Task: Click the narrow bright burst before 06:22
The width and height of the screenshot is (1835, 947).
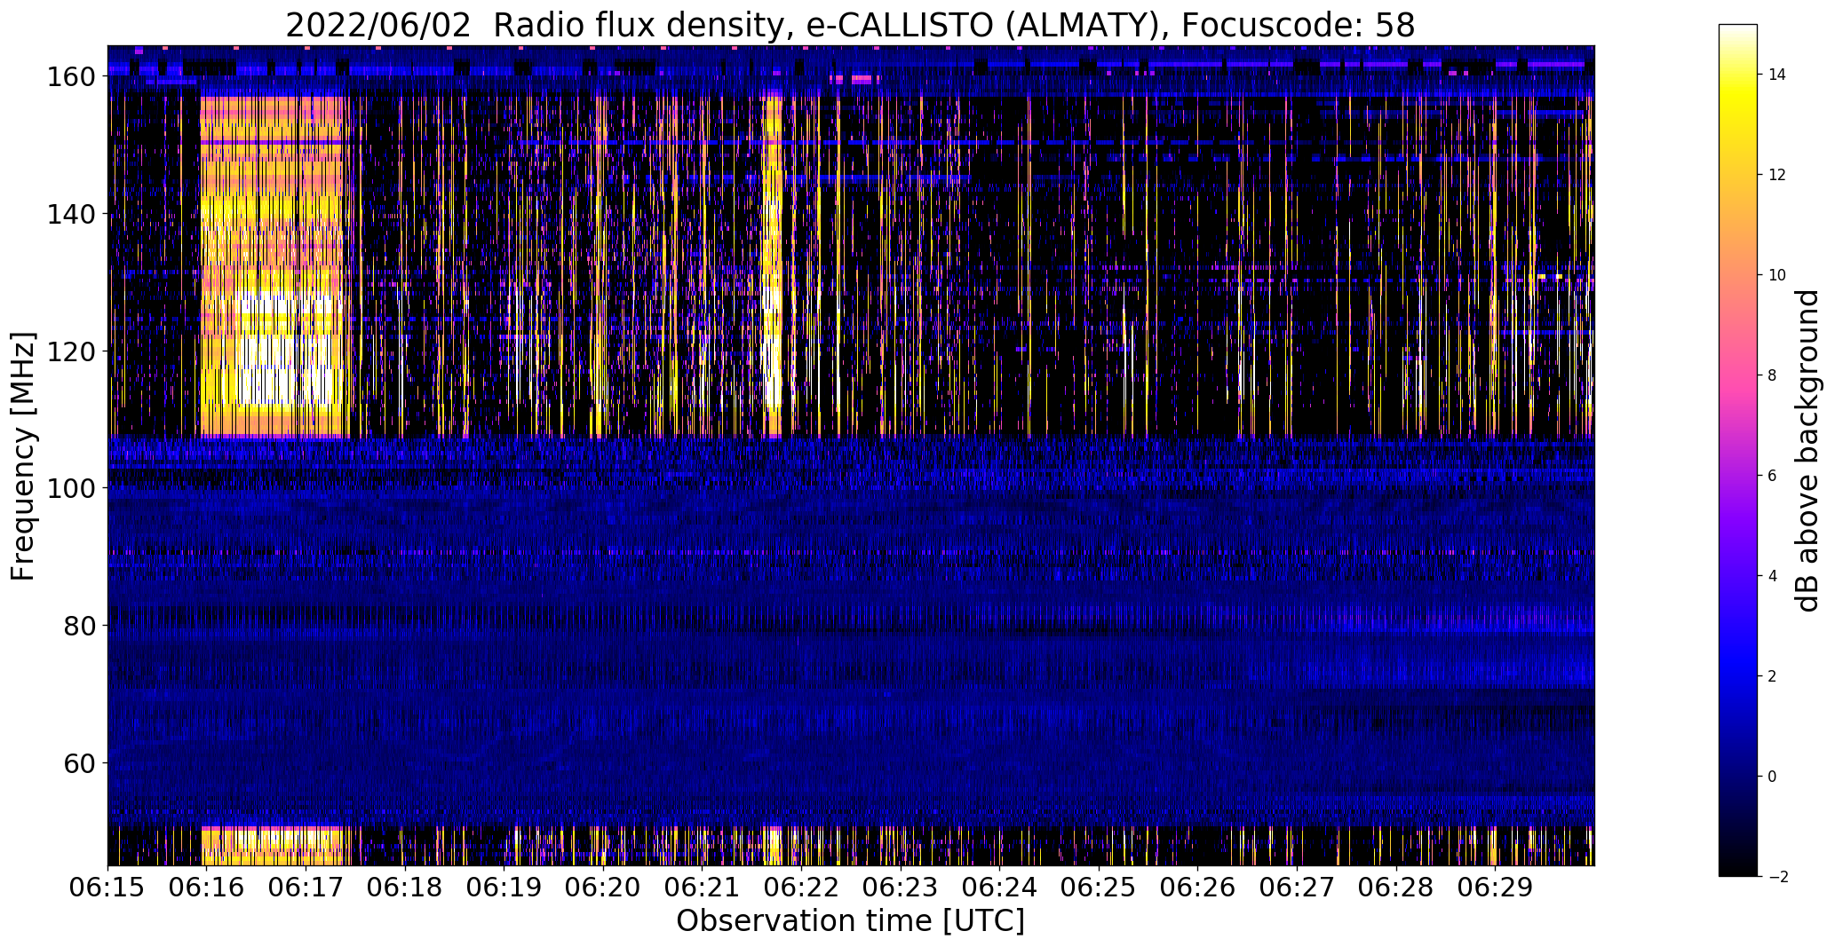Action: click(x=774, y=266)
